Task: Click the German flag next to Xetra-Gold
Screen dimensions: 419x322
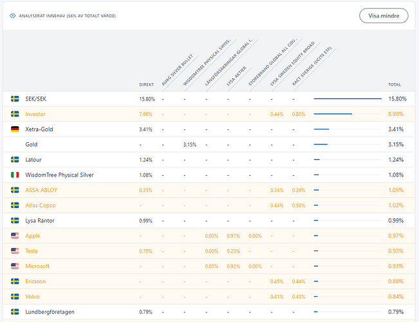Action: [15, 129]
